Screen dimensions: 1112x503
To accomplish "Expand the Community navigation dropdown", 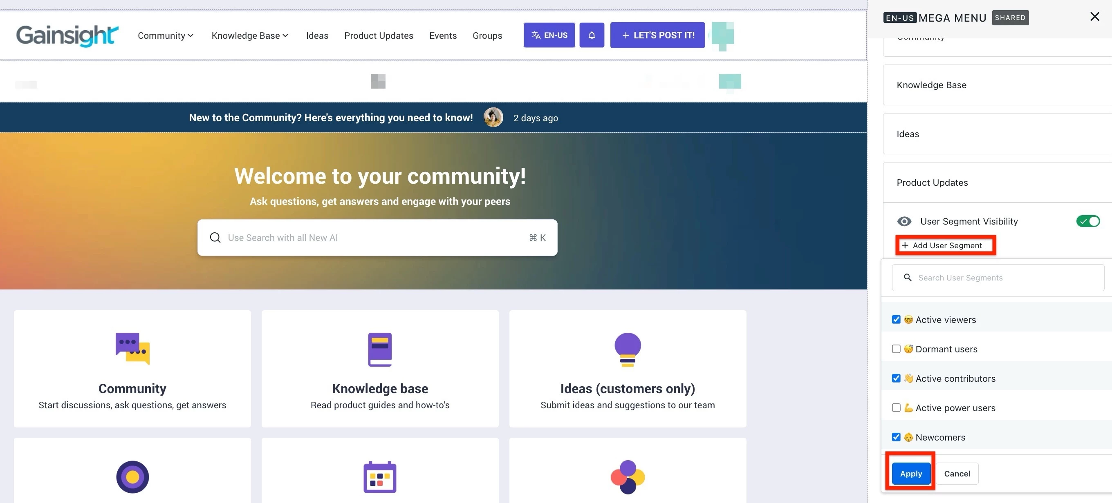I will [x=165, y=36].
